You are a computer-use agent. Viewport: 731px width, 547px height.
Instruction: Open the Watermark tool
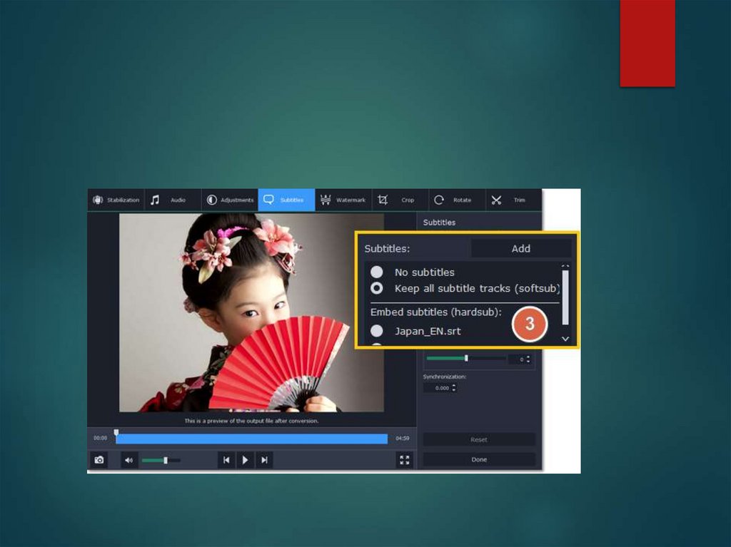(343, 200)
